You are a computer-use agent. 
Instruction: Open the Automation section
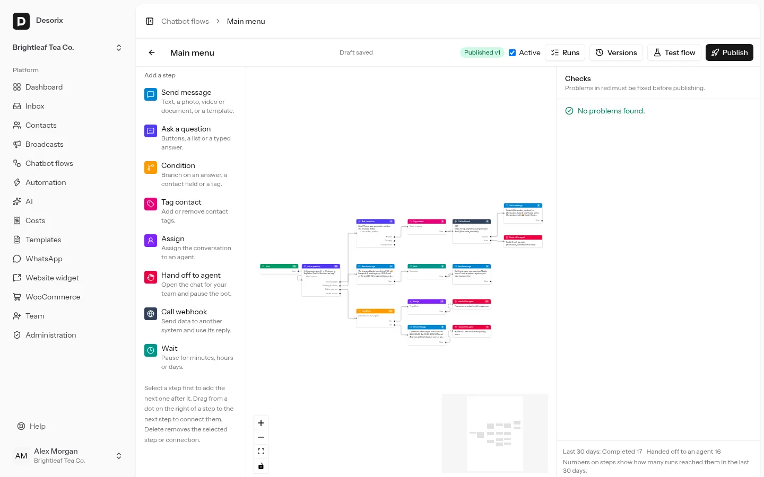[x=67, y=182]
